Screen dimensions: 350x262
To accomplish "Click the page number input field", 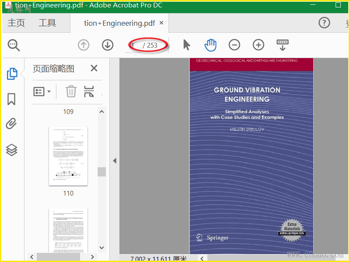I will [133, 45].
